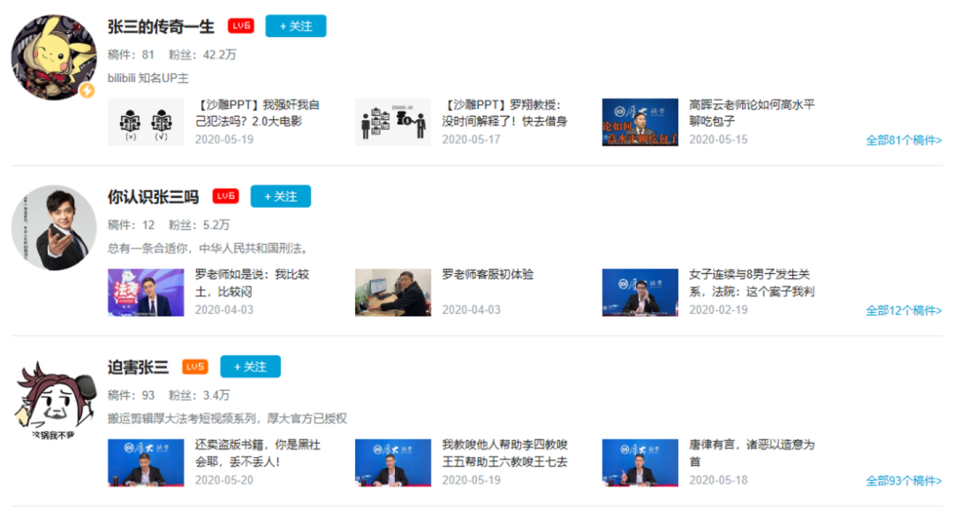The image size is (954, 510).
Task: Open title 【沙雕PPT】我强奸我自己犯法吗?2.0大电影
Action: click(257, 113)
